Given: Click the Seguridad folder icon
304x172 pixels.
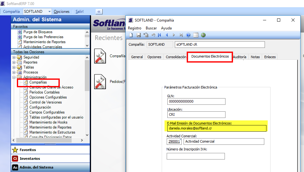Looking at the screenshot, I should coord(19,57).
